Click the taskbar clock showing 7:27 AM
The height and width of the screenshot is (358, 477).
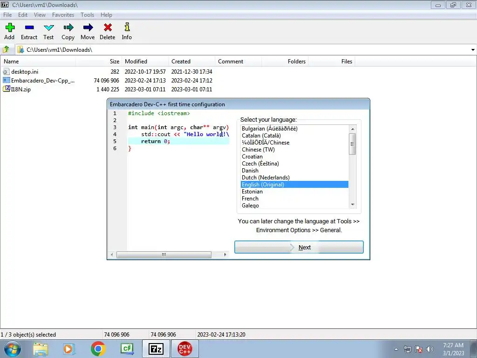(x=453, y=349)
